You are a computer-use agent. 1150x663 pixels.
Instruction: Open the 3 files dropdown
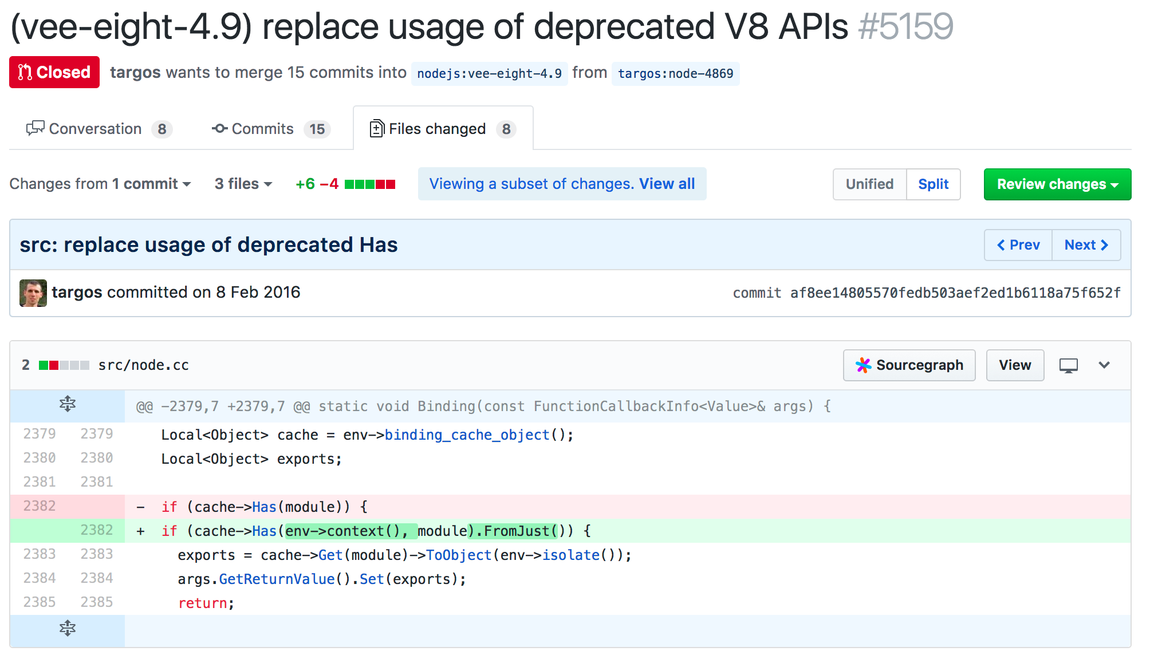(243, 184)
